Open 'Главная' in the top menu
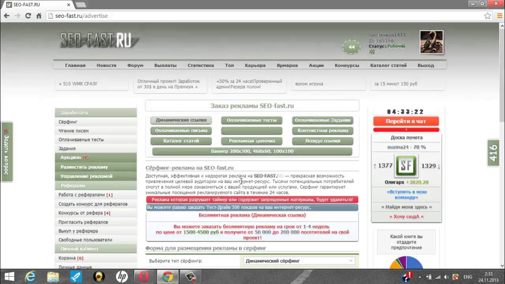 (75, 65)
